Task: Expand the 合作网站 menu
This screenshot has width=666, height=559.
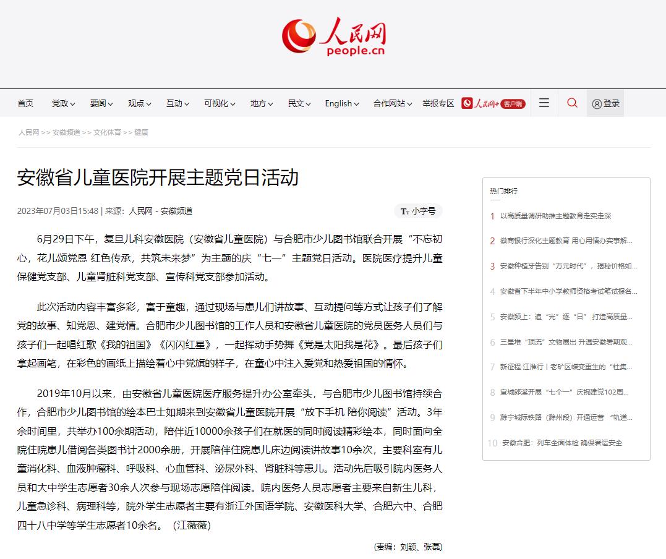Action: 393,103
